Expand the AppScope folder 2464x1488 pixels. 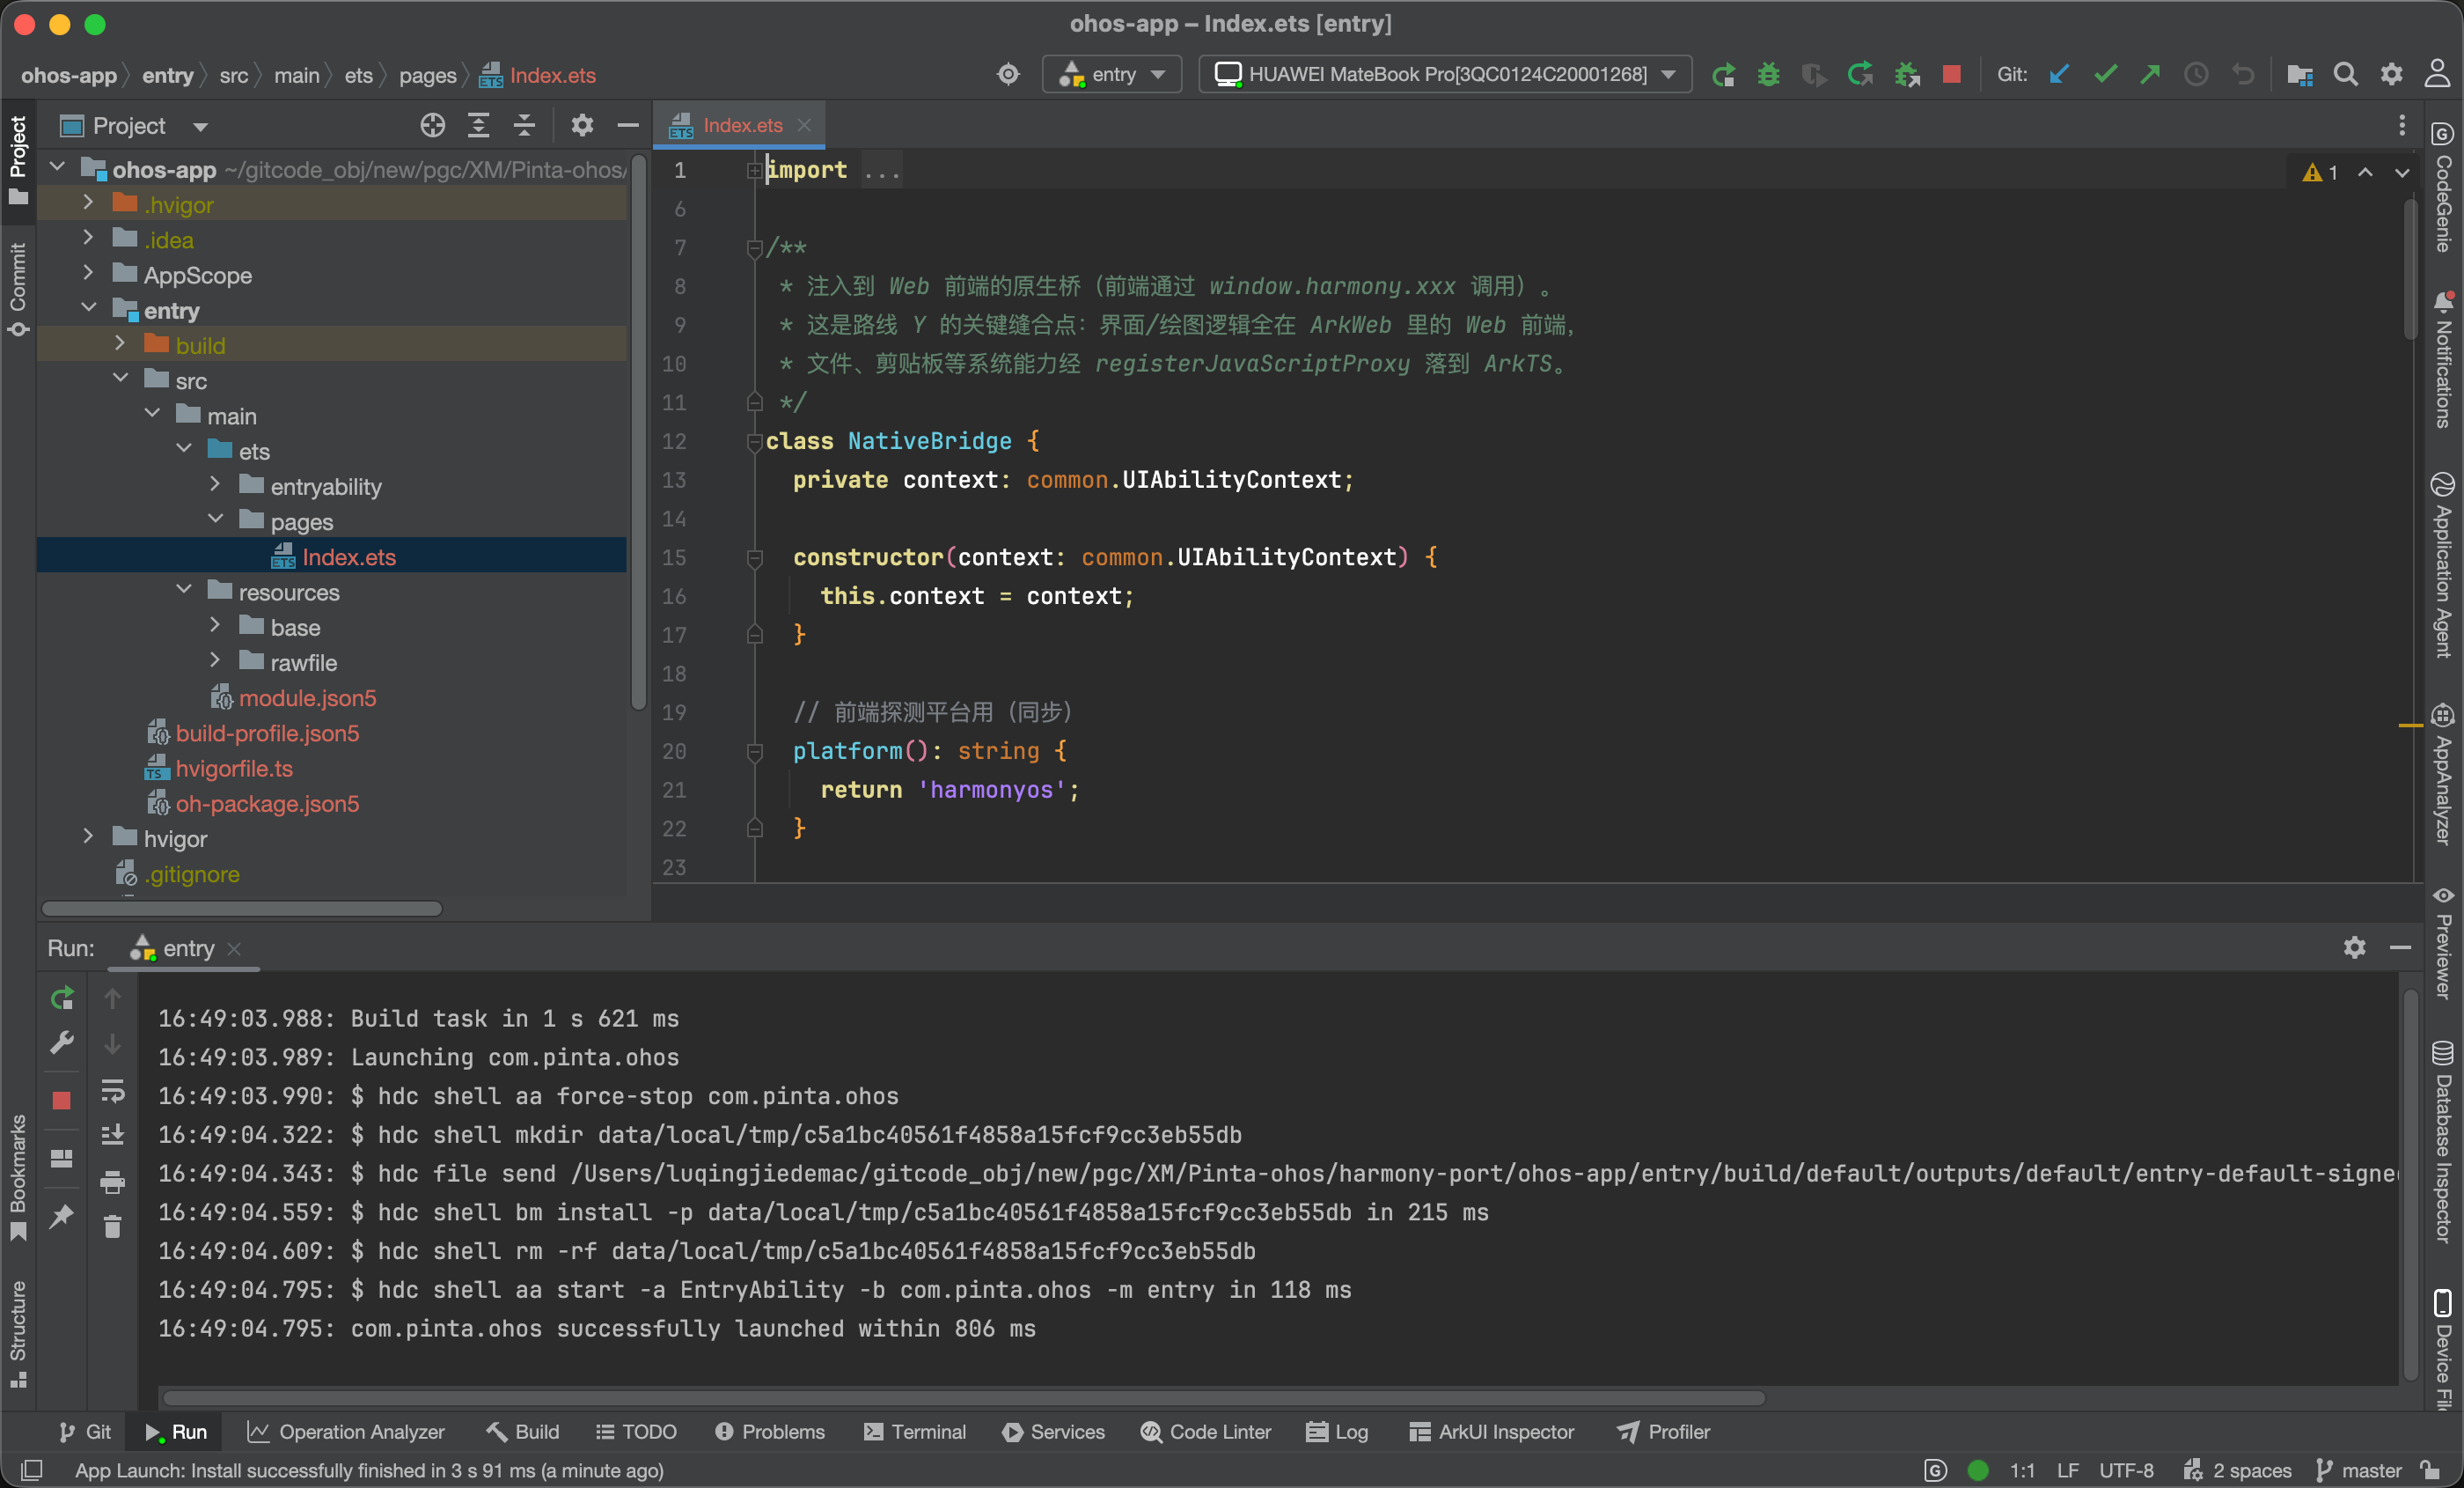coord(88,274)
